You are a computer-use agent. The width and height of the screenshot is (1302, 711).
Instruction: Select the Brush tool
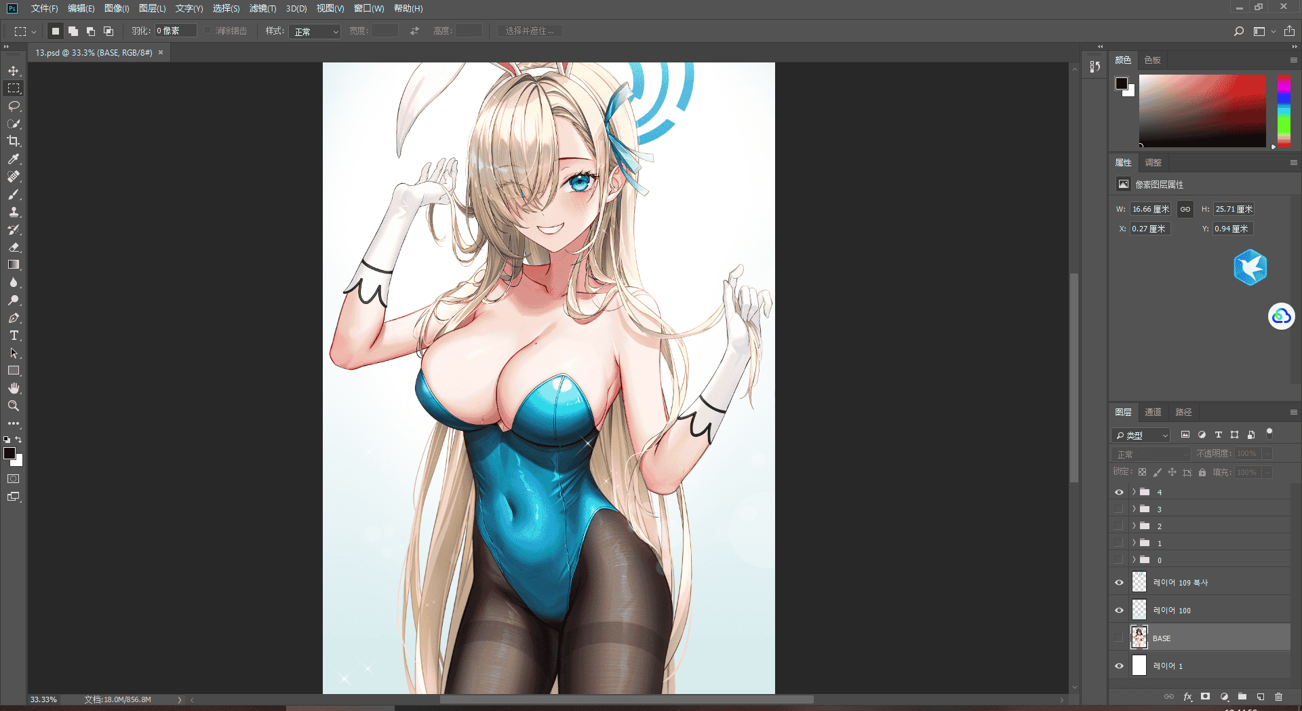click(x=14, y=194)
